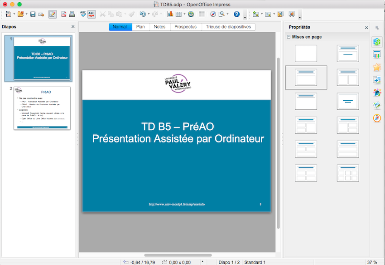Choose the Title, Content layout
385x265 pixels.
(x=306, y=77)
